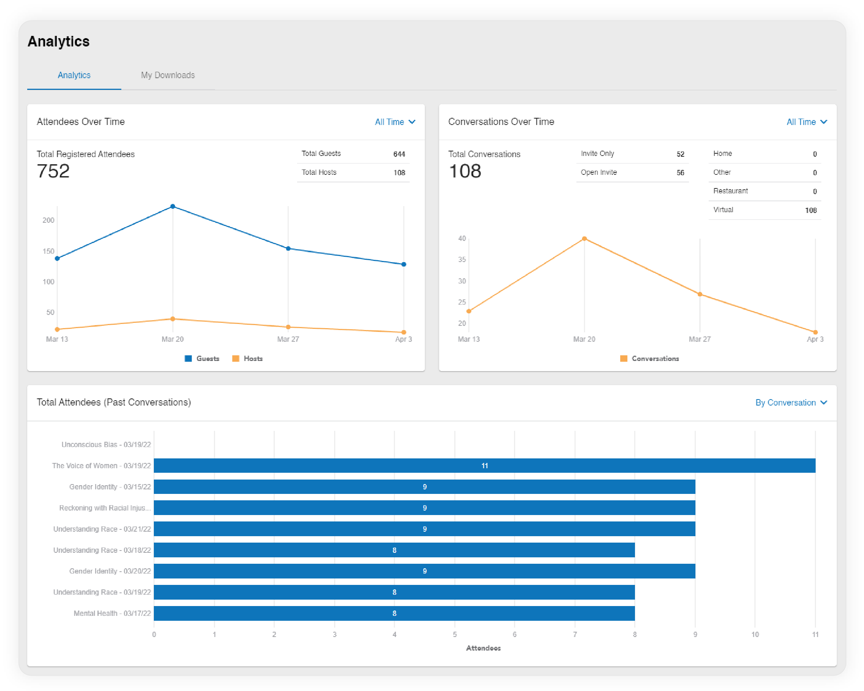Click the Hosts data point at Mar 20
Viewport: 864px width, 691px height.
tap(173, 319)
